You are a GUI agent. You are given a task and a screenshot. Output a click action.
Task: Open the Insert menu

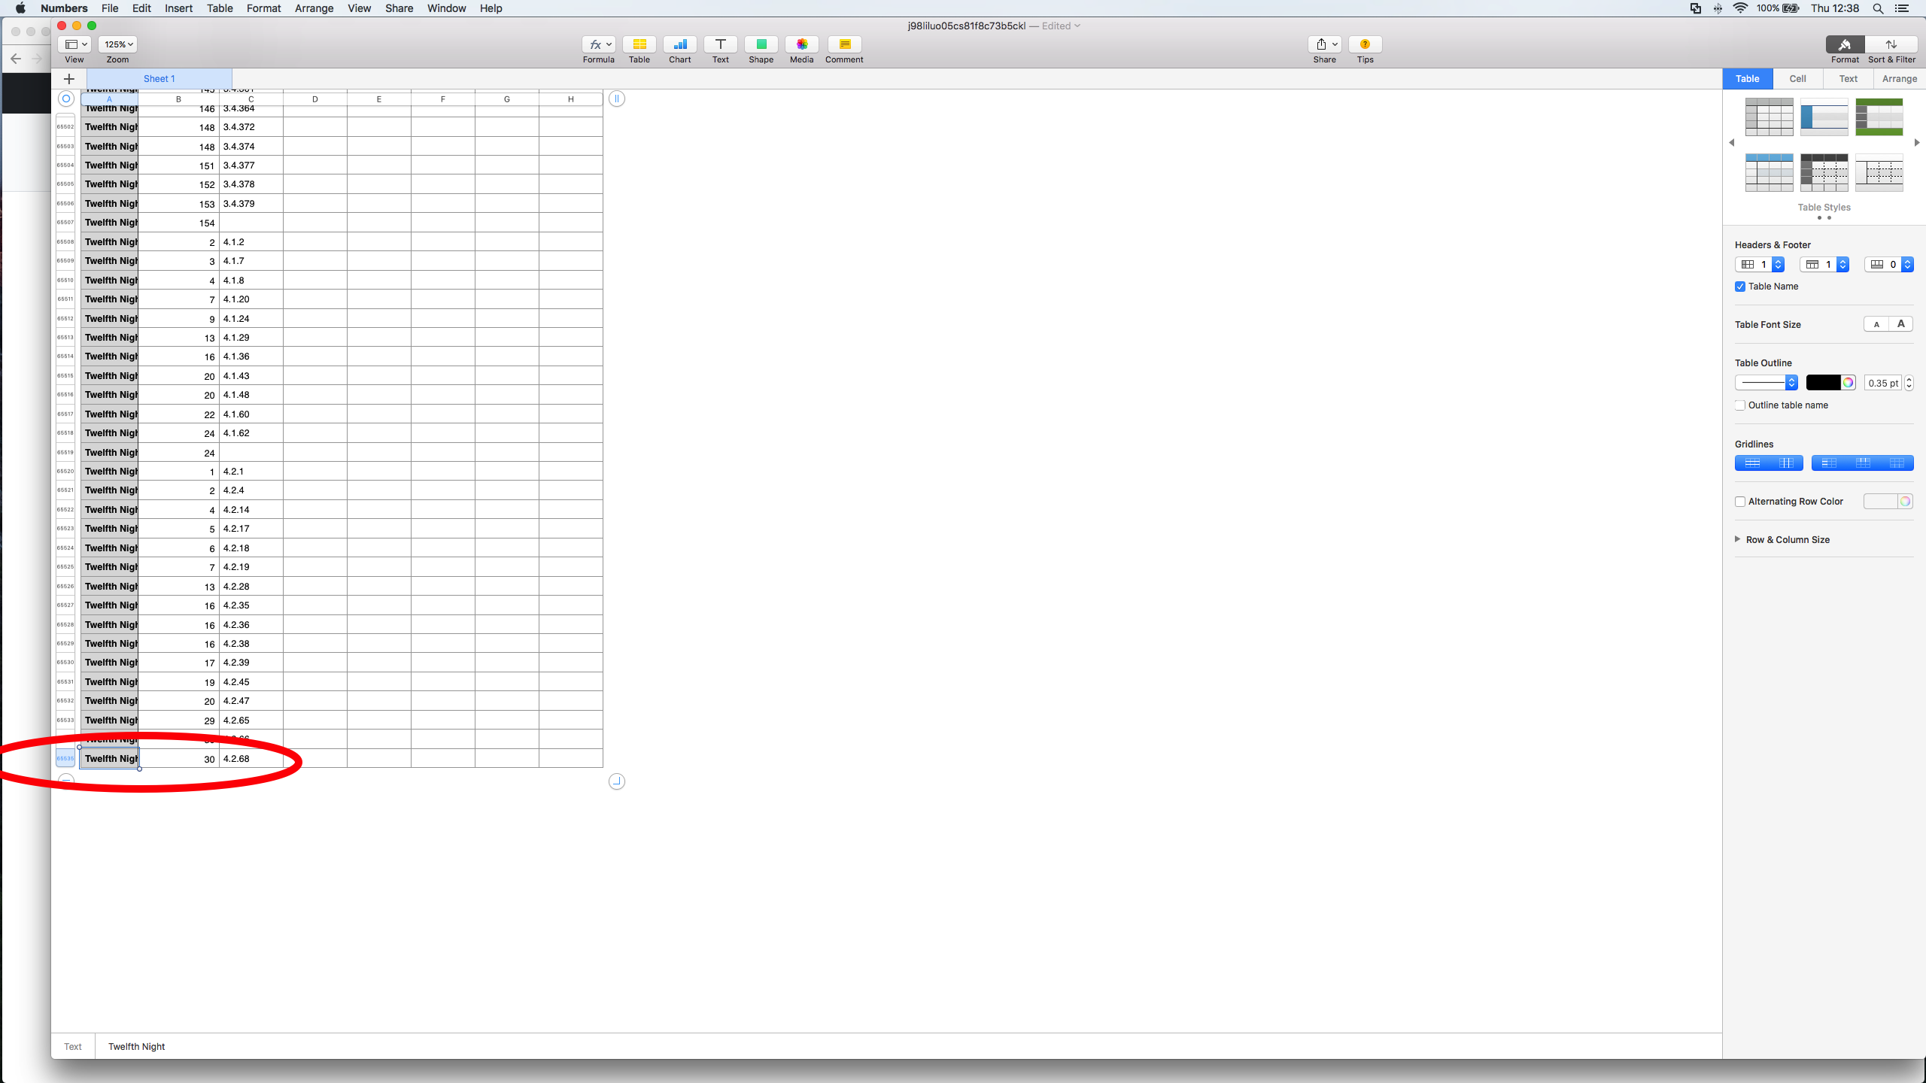pyautogui.click(x=178, y=8)
